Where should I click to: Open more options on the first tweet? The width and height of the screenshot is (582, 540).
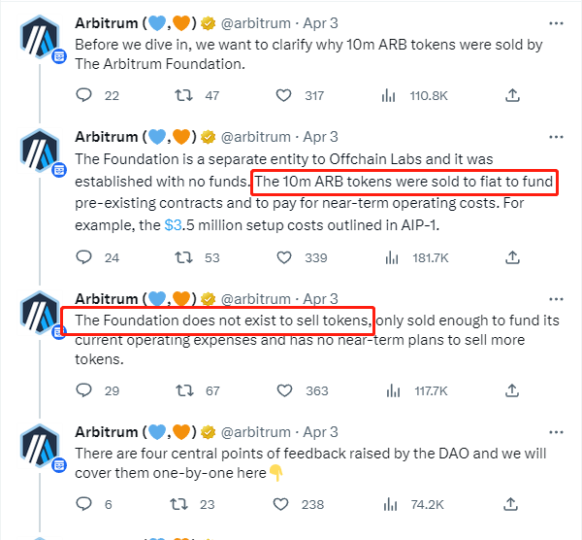[x=556, y=23]
